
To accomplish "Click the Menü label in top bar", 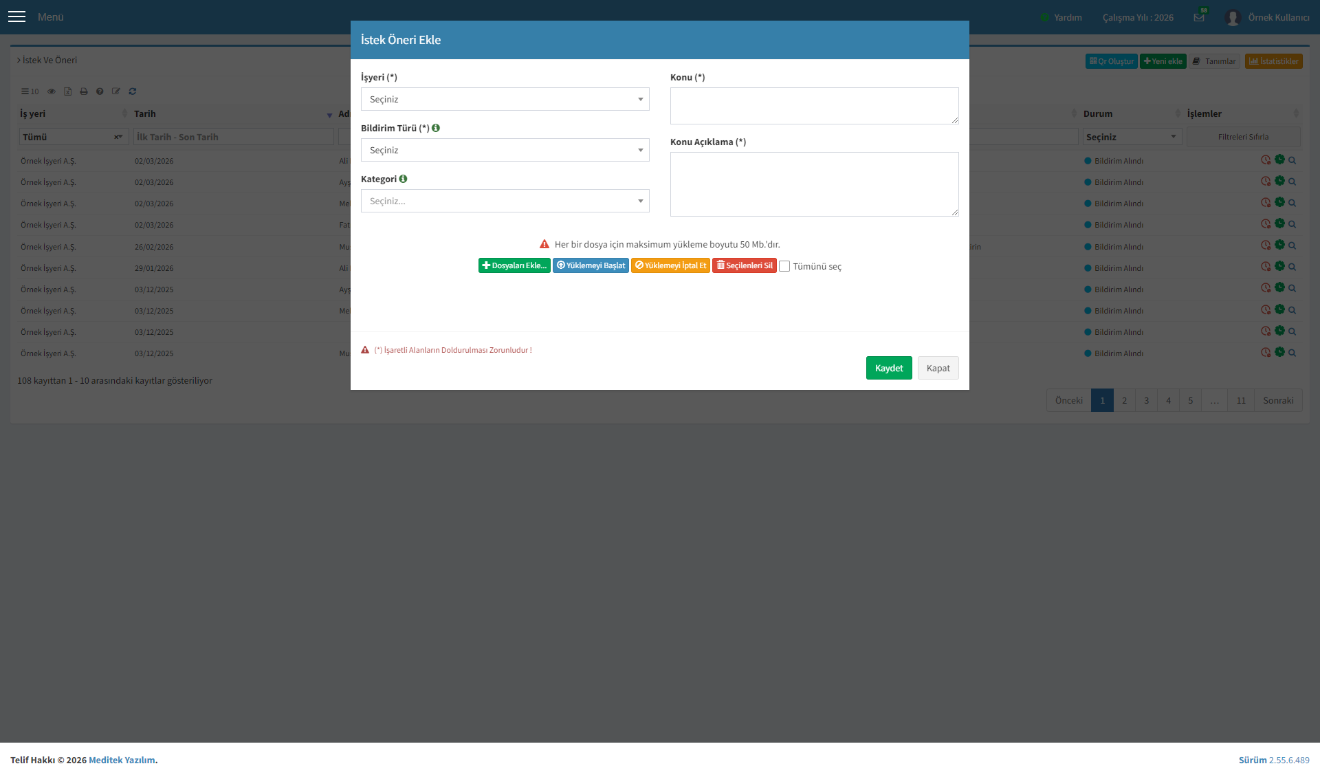I will (51, 17).
